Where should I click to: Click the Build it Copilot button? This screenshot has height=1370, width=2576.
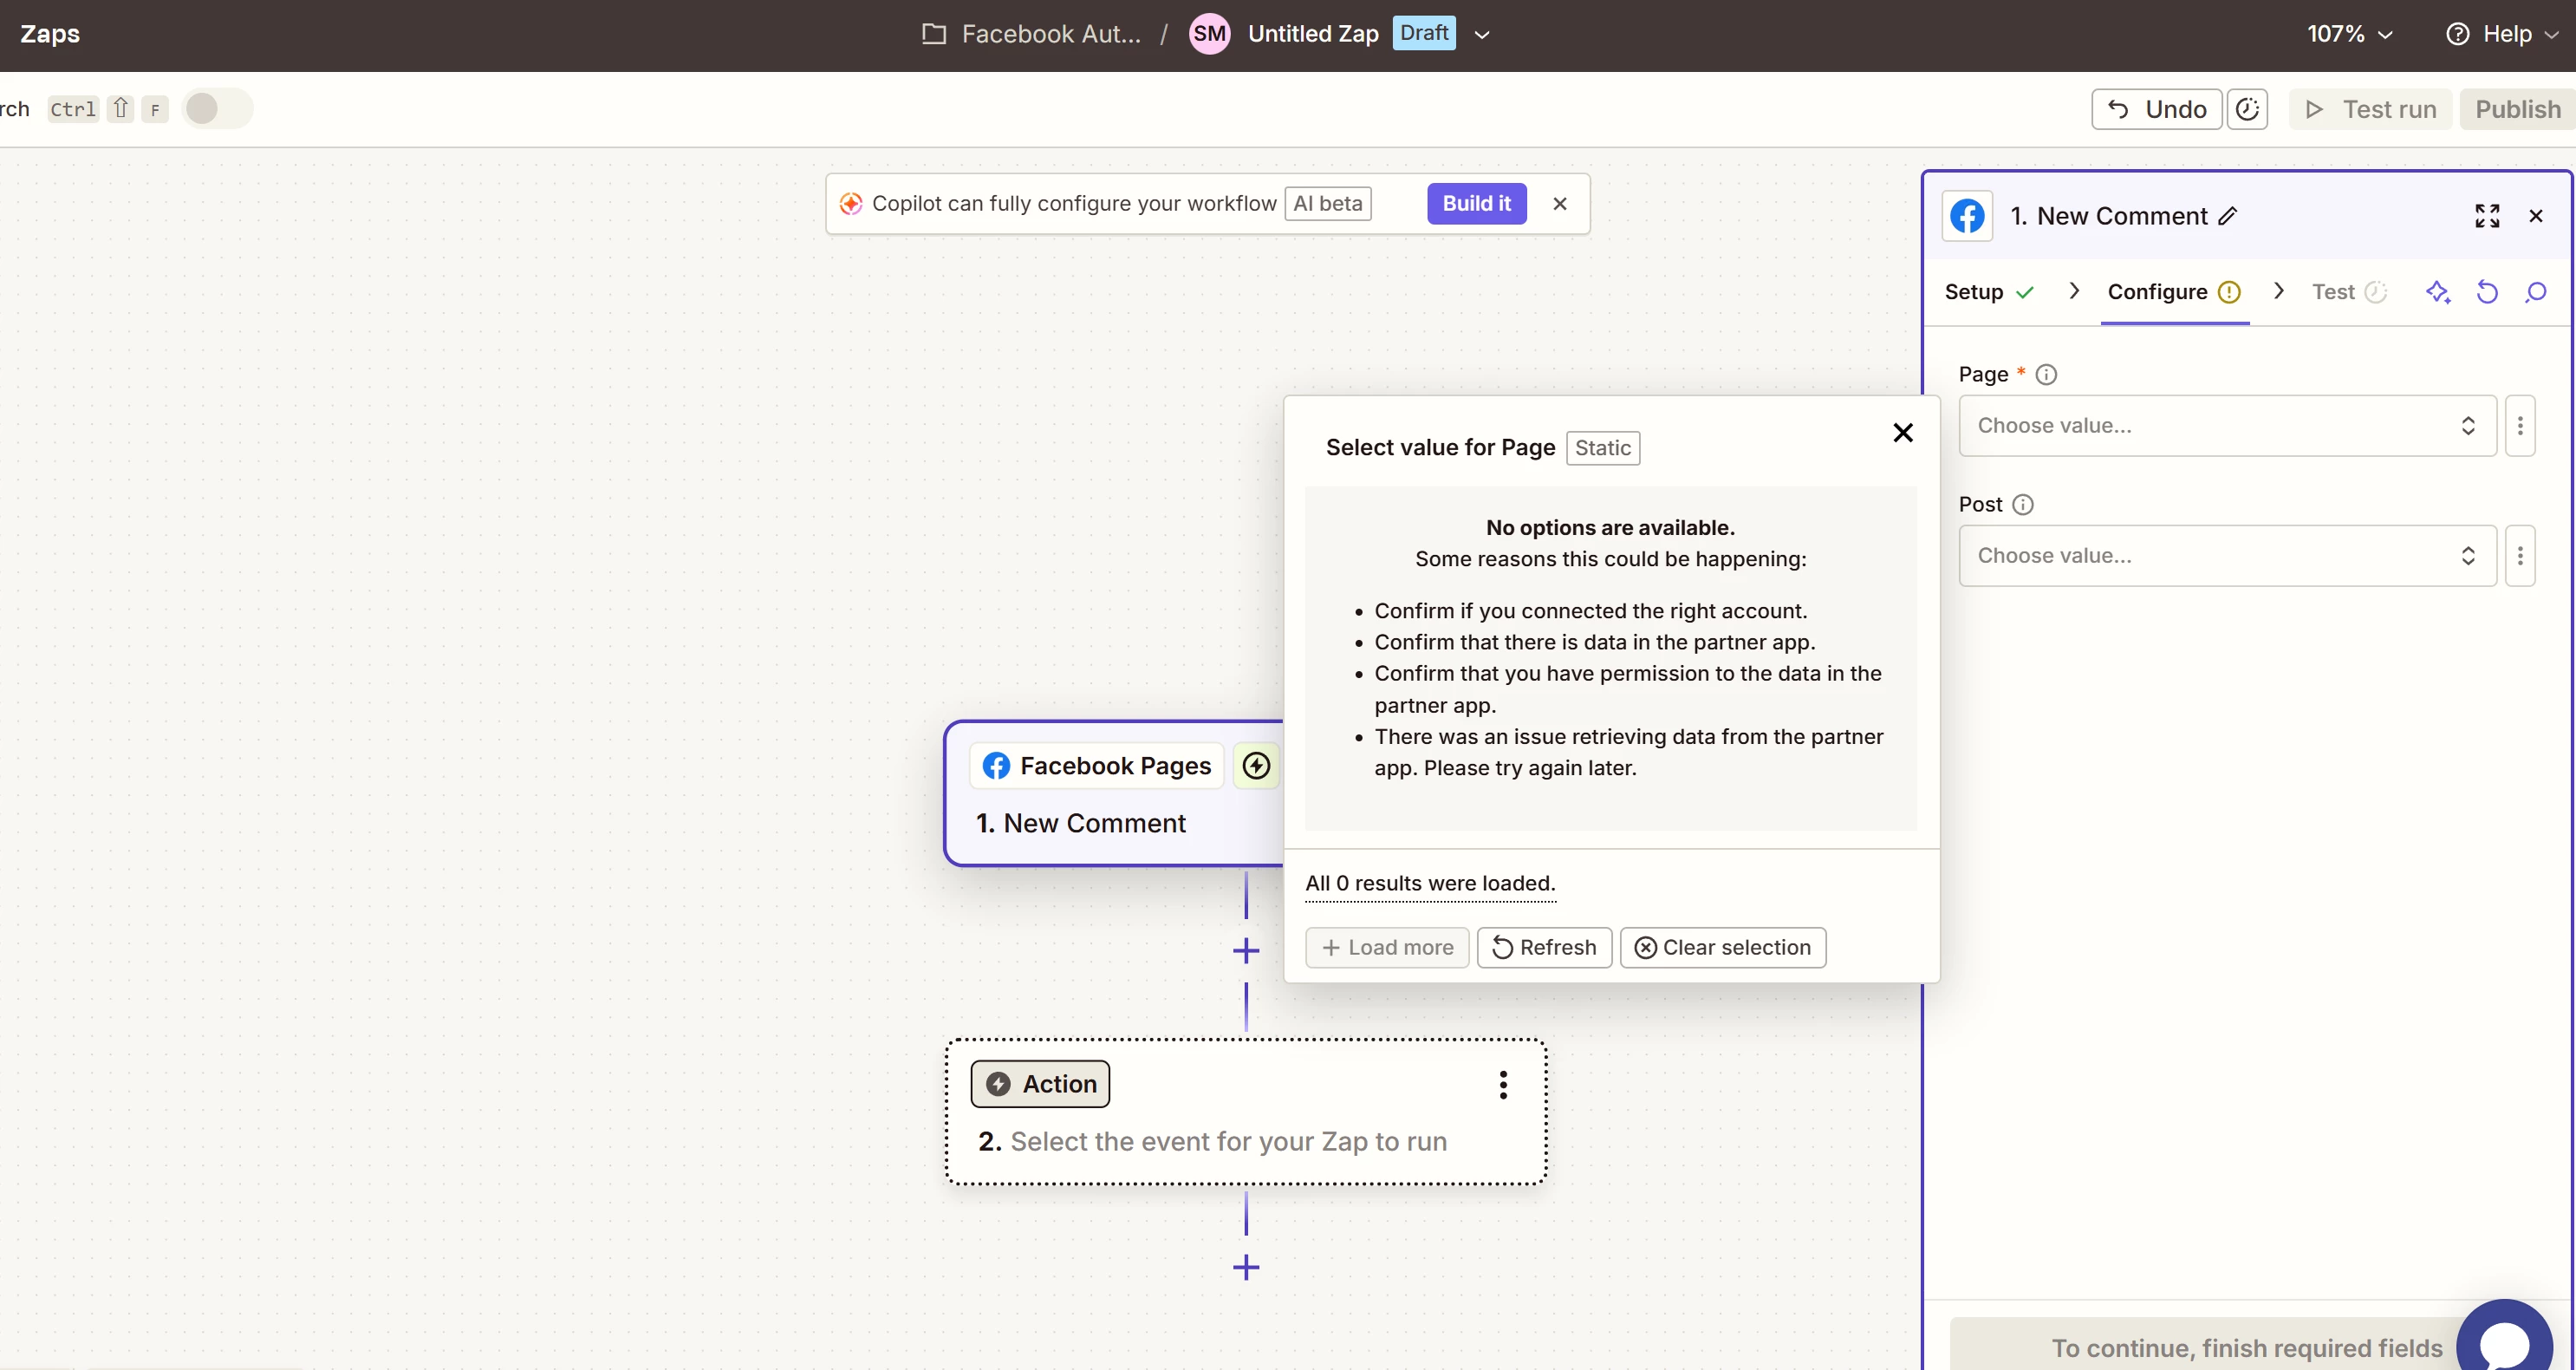pos(1475,204)
